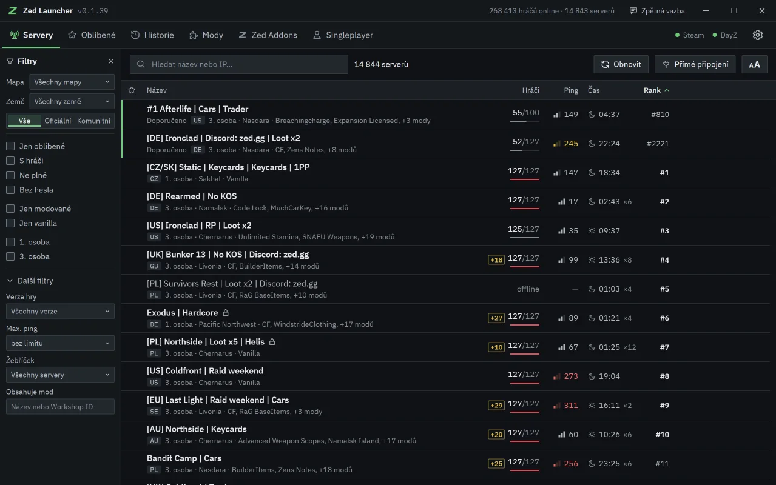Click the SE country tag on Last Light
The height and width of the screenshot is (485, 776).
point(154,412)
